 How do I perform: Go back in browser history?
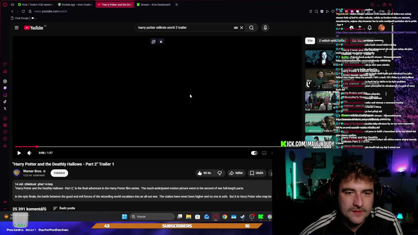point(12,11)
